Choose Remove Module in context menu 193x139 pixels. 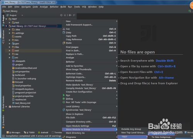pos(90,81)
